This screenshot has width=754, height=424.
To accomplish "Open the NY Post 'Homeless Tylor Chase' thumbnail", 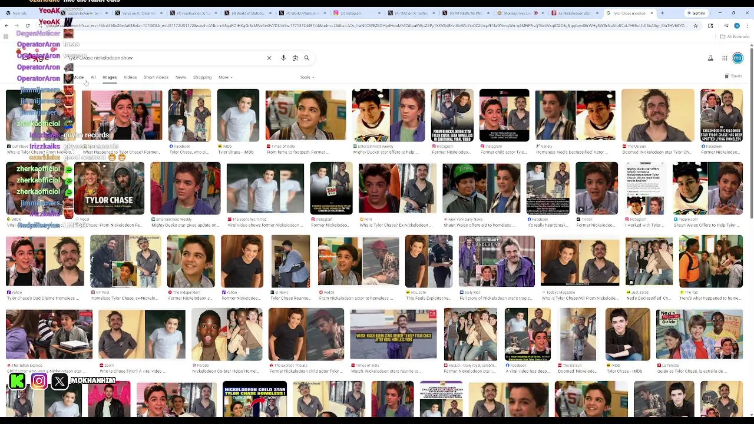I will click(x=125, y=261).
